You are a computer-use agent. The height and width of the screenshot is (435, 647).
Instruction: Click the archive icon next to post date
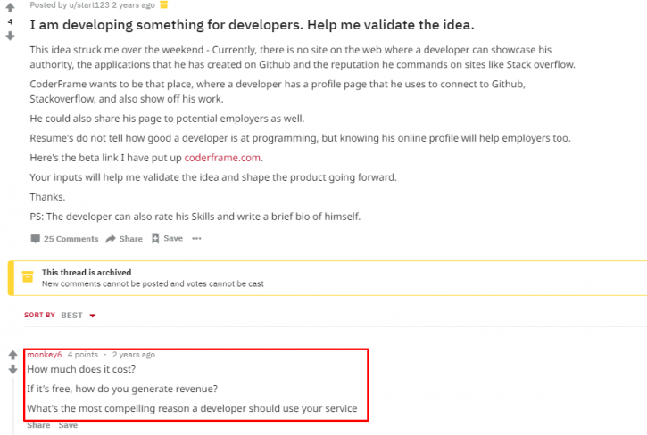164,4
